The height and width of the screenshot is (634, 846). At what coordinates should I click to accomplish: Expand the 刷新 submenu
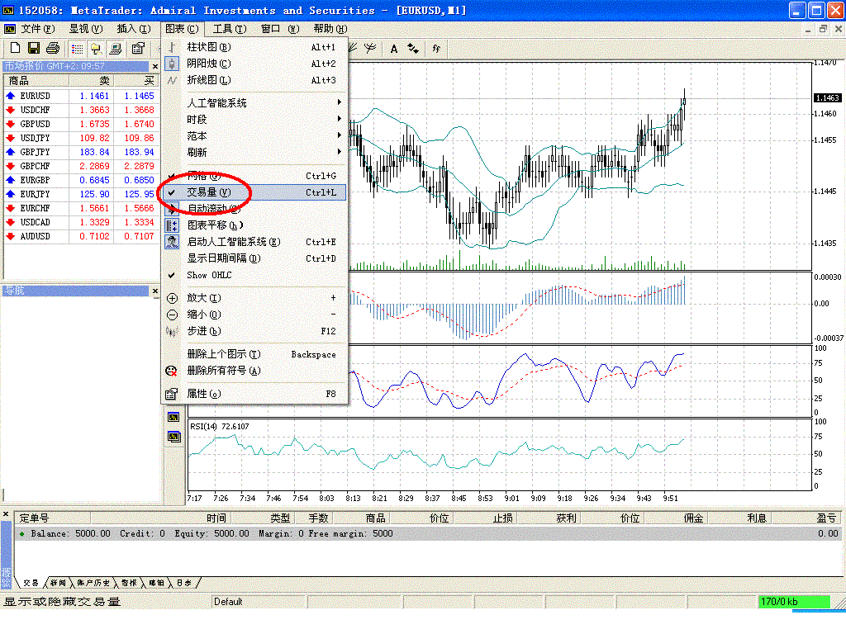point(254,153)
